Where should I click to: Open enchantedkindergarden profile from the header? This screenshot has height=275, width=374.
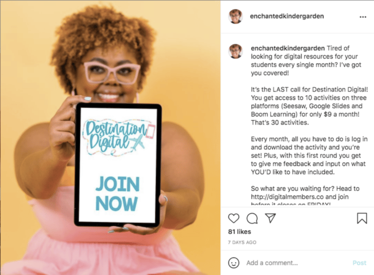287,16
